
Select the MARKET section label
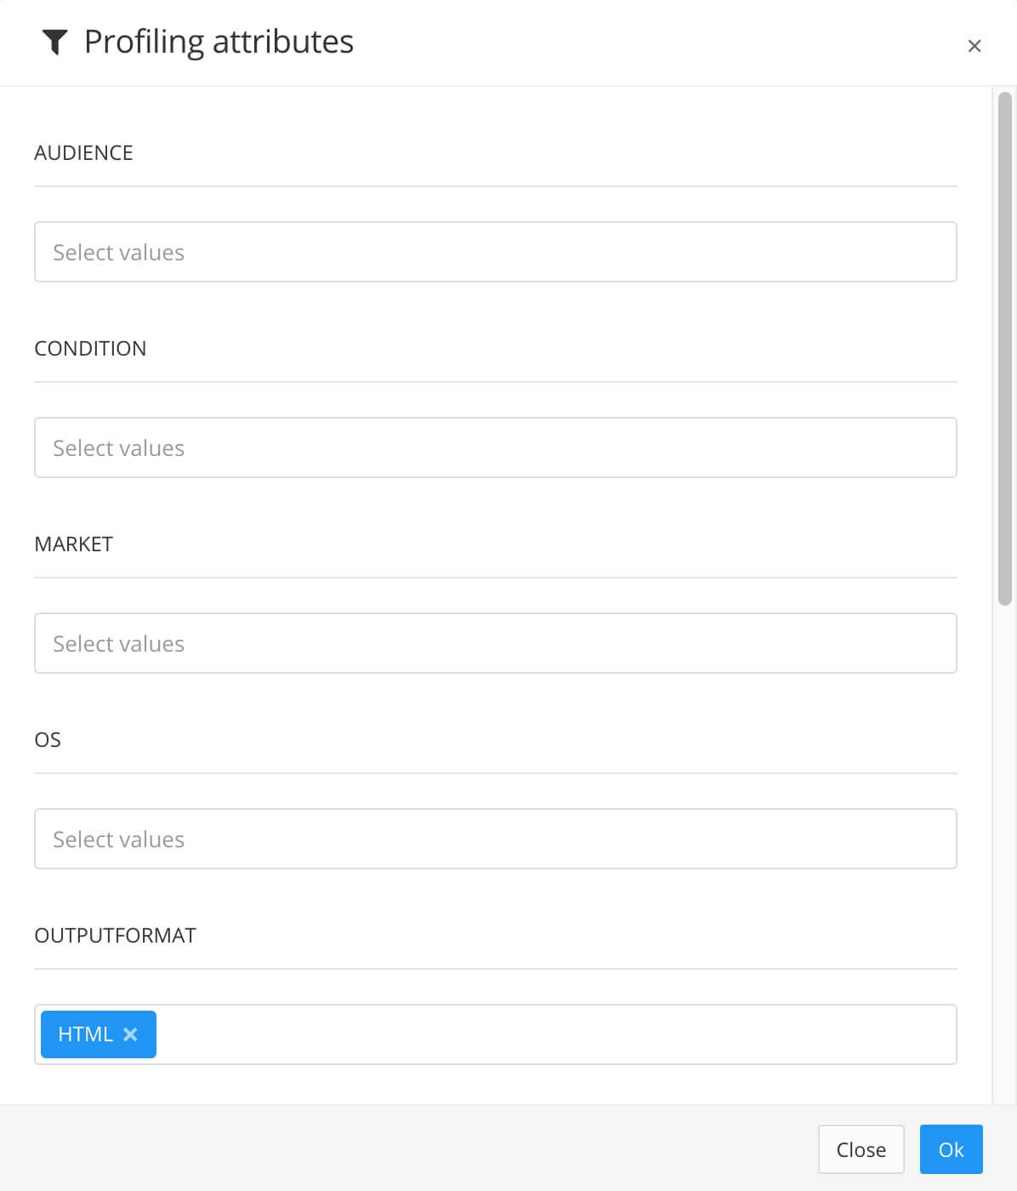coord(74,544)
